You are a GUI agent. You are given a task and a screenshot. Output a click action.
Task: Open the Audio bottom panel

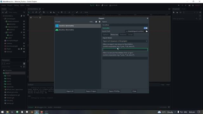[x=50, y=107]
